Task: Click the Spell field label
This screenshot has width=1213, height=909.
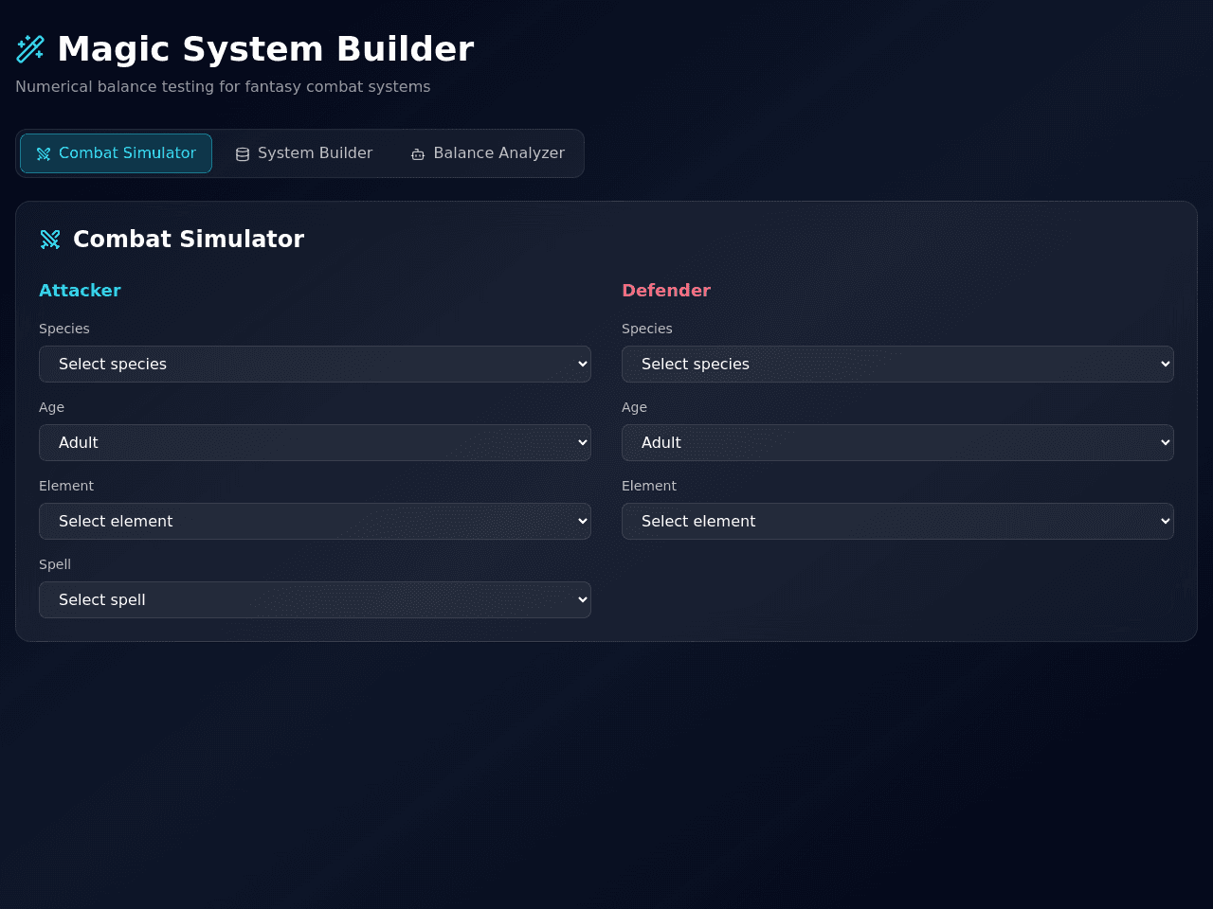Action: [55, 564]
